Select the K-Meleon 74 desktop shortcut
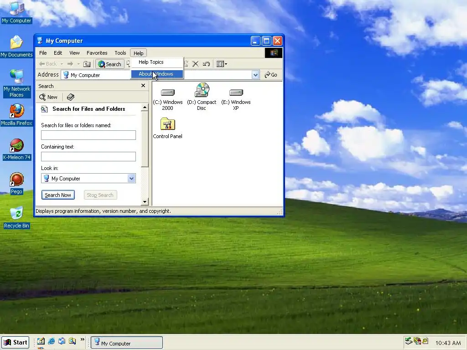This screenshot has height=350, width=467. (x=16, y=149)
